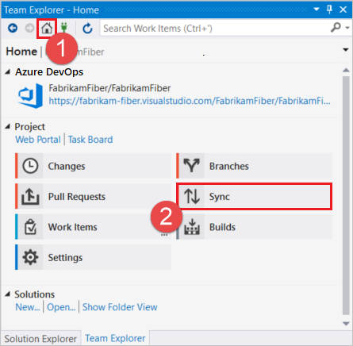The image size is (353, 346).
Task: Open the Web Portal link
Action: [38, 140]
